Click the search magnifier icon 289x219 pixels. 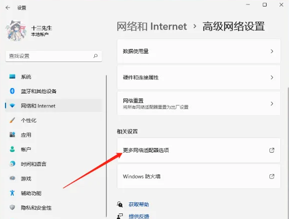(95, 56)
